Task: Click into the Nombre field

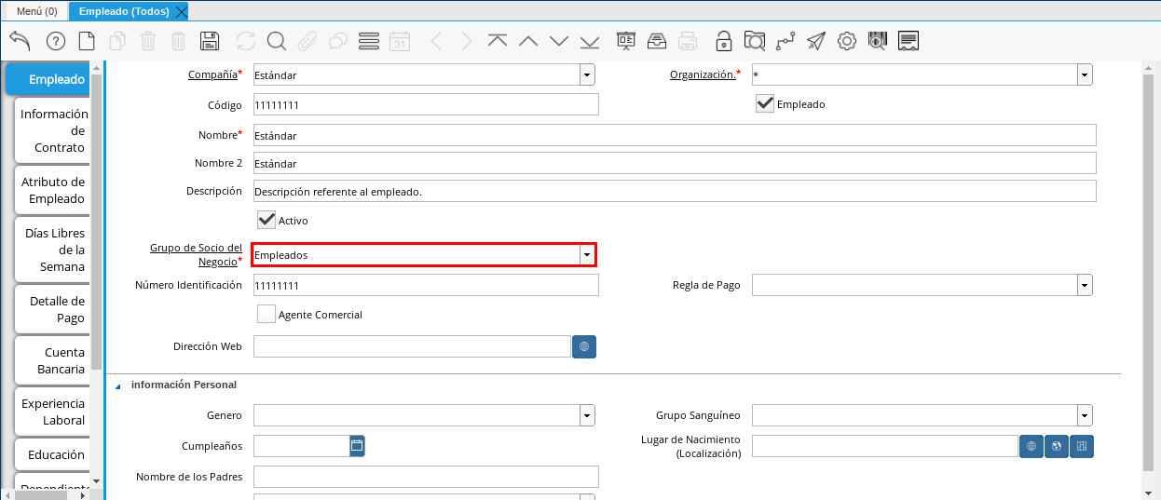Action: point(674,135)
